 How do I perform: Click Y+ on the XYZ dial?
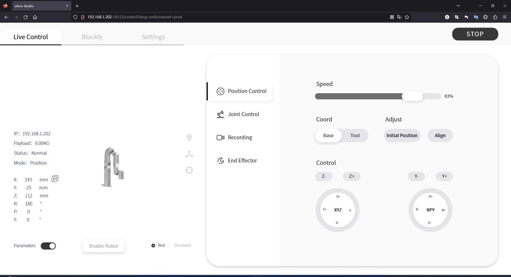tap(325, 210)
